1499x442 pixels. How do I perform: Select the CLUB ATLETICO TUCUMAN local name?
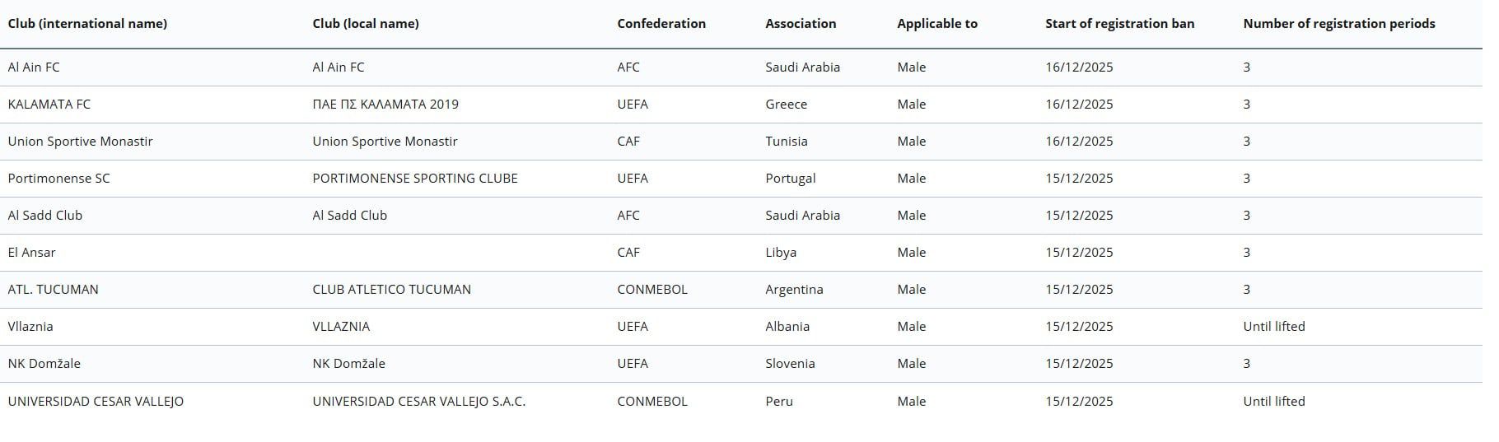point(391,290)
